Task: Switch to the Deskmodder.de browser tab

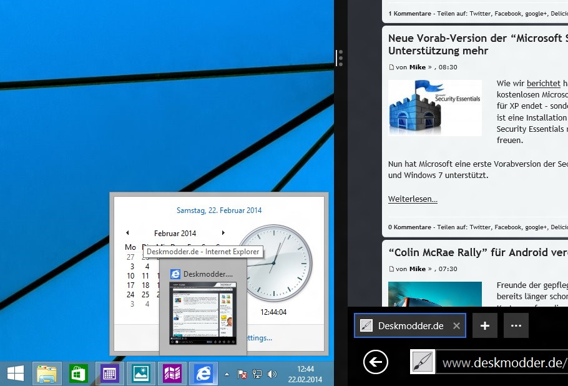Action: click(410, 326)
